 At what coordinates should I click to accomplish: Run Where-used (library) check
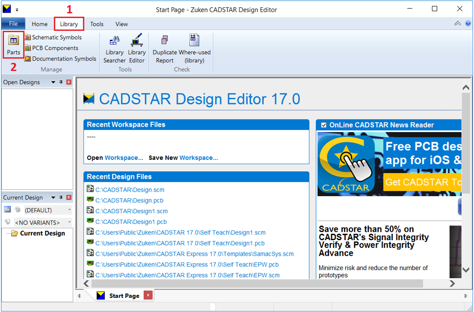(194, 48)
